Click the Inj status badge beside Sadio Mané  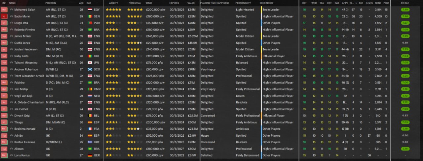tap(4, 16)
